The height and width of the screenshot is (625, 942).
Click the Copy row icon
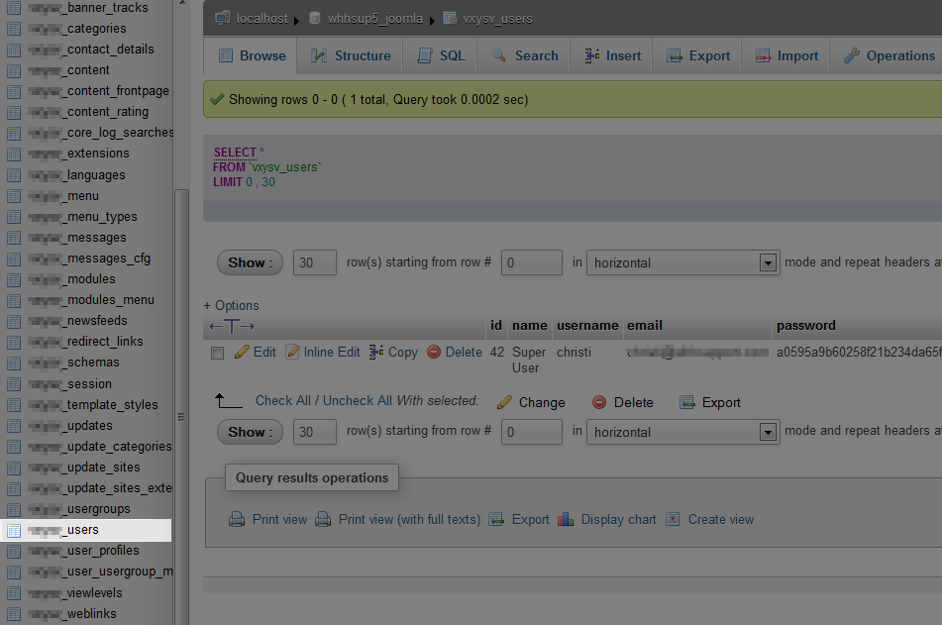tap(376, 352)
